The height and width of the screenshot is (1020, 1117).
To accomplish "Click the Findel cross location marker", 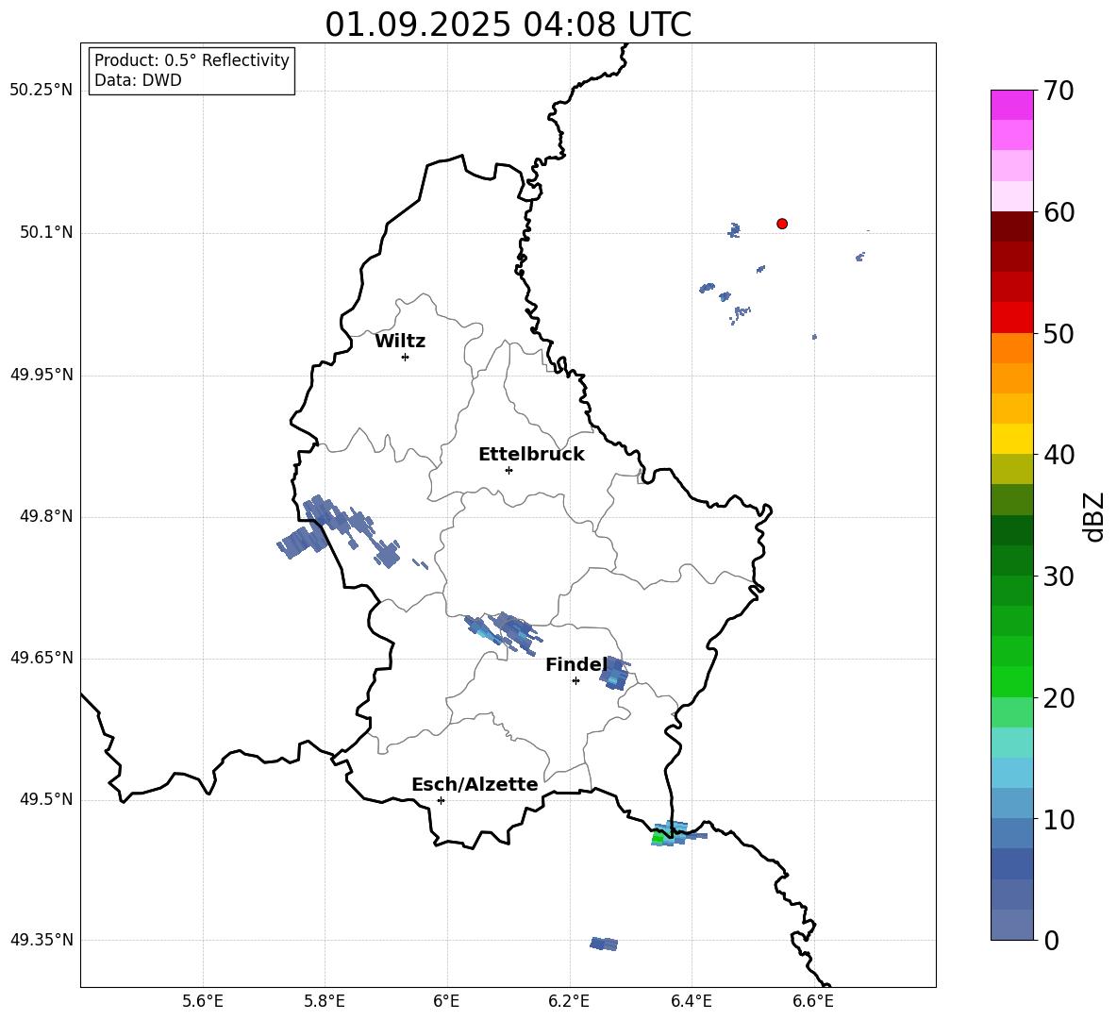I will 575,681.
